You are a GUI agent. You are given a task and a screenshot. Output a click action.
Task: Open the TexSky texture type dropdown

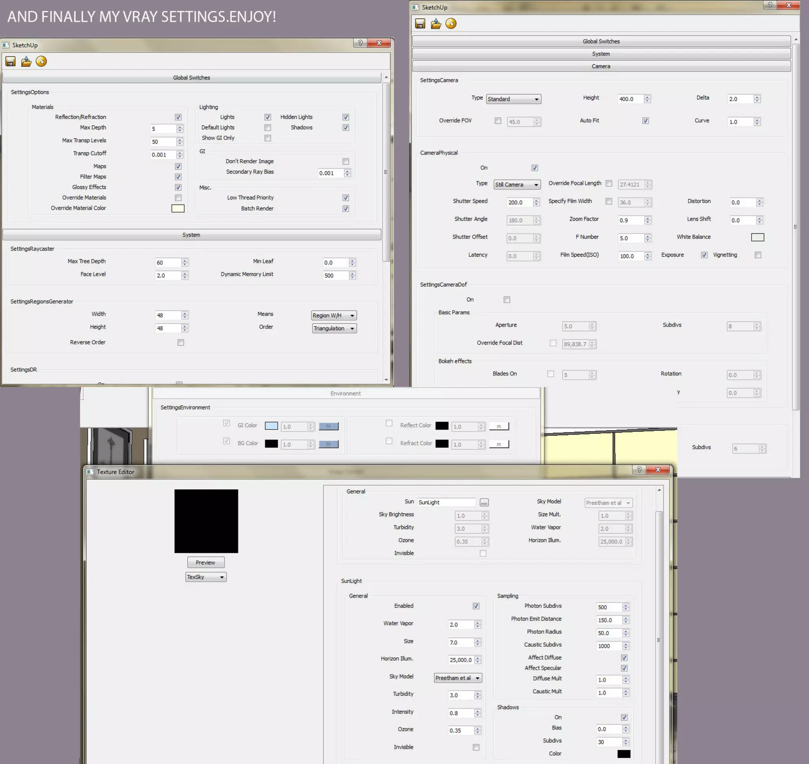tap(206, 577)
